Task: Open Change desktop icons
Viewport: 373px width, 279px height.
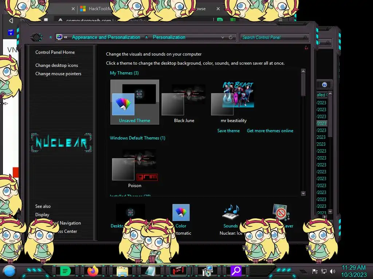Action: click(x=56, y=65)
